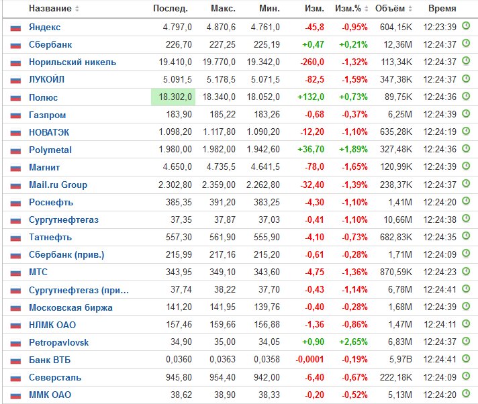This screenshot has height=404, width=478.
Task: Click the clock icon in the Газпром row
Action: point(466,113)
